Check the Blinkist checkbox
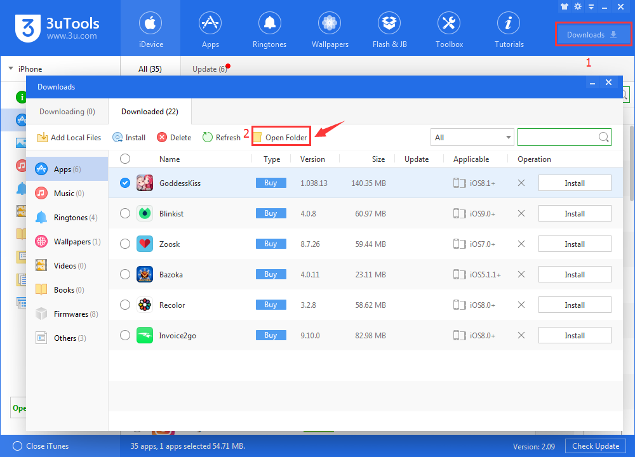Viewport: 635px width, 457px height. point(125,213)
